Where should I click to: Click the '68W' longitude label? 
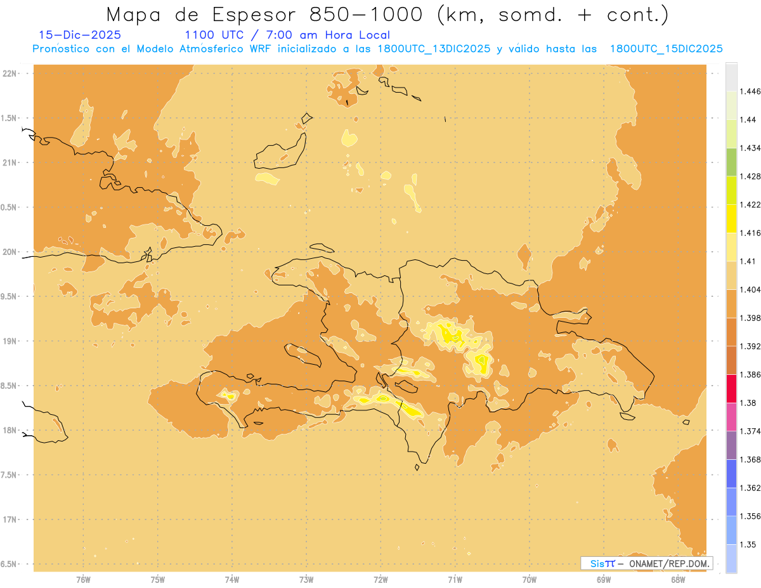pyautogui.click(x=678, y=579)
